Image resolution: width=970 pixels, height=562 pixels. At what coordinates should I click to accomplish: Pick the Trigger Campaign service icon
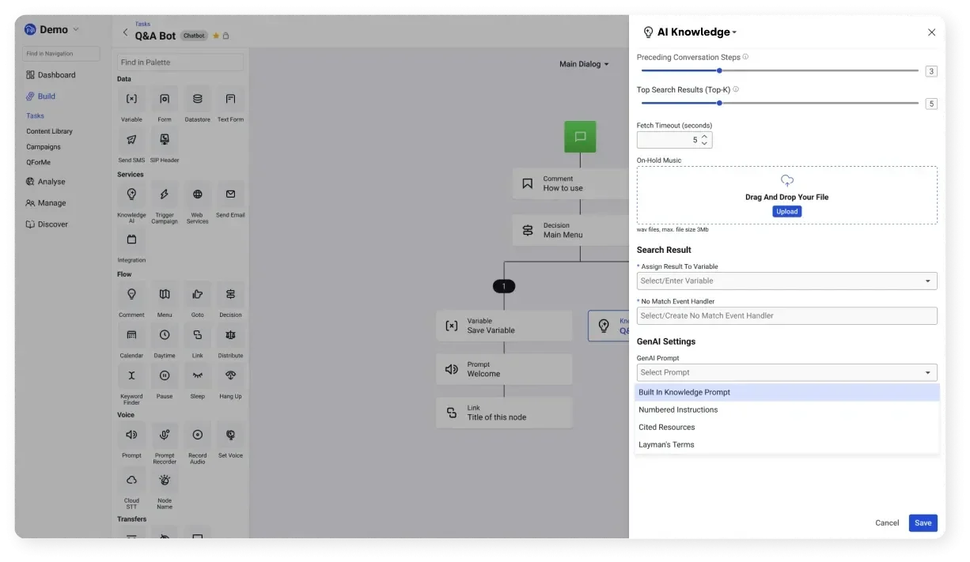(x=165, y=194)
